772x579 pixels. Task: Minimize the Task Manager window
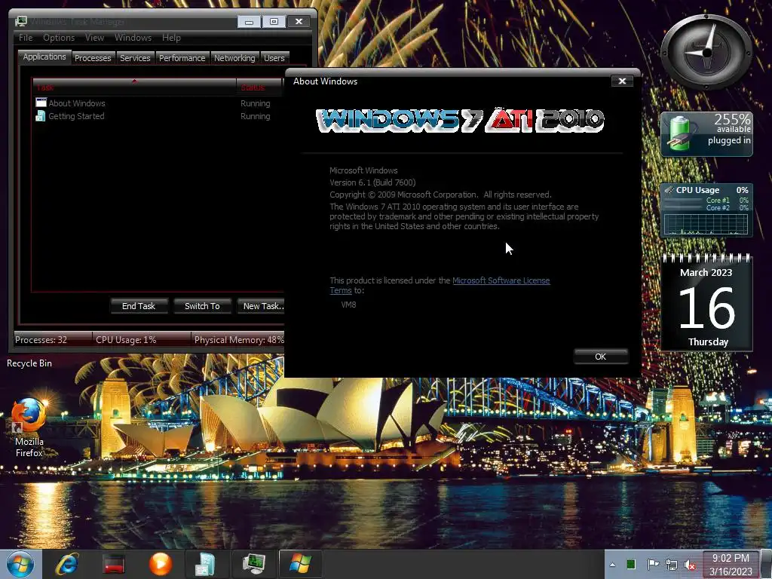pos(249,21)
